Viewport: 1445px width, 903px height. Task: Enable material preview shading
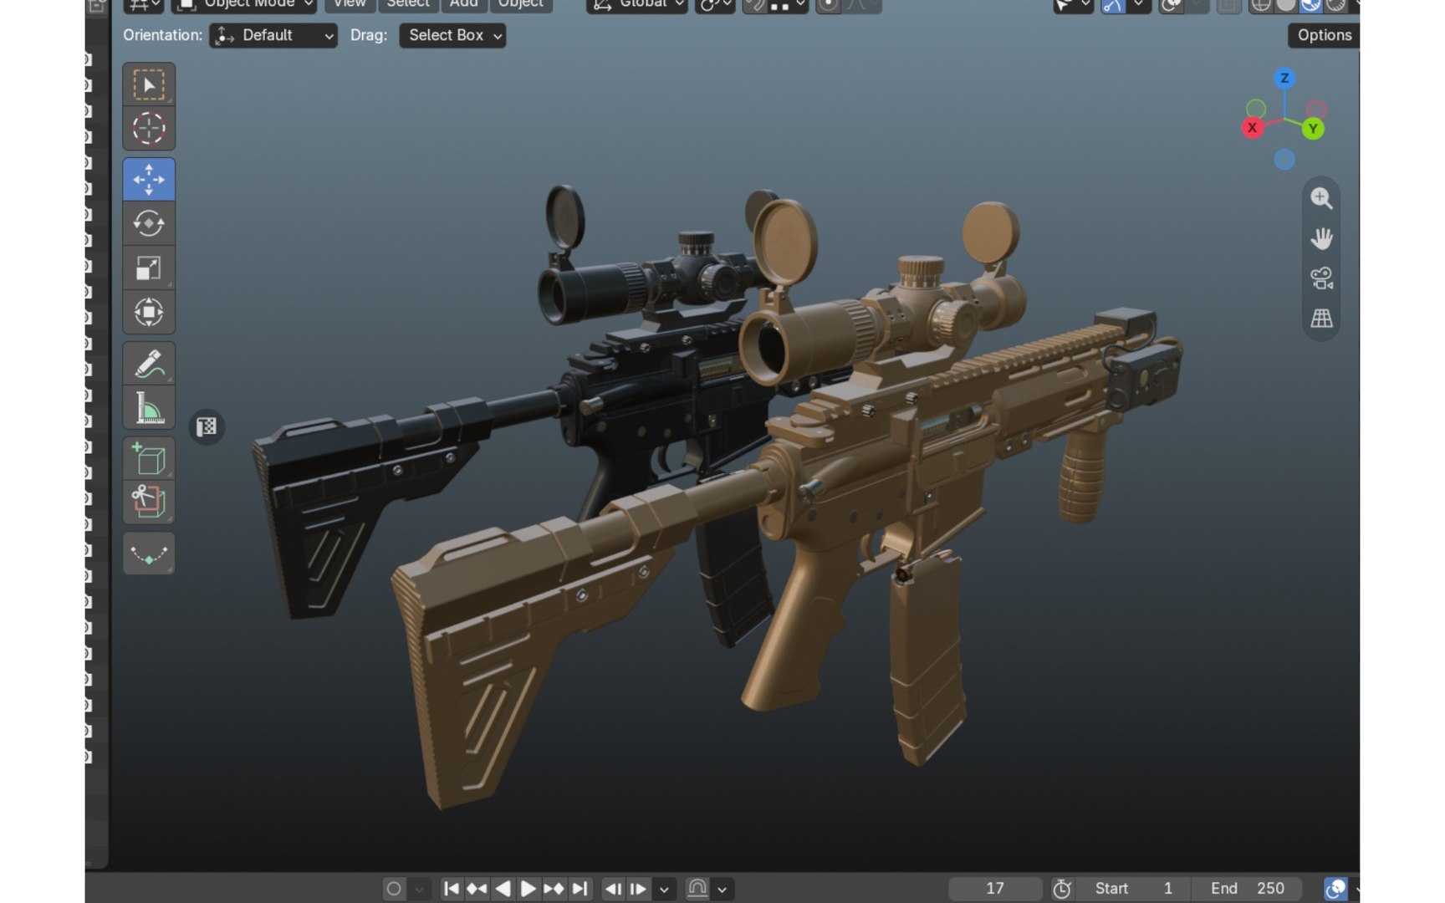[x=1310, y=6]
